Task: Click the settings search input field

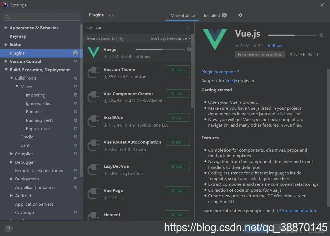Action: [x=41, y=17]
